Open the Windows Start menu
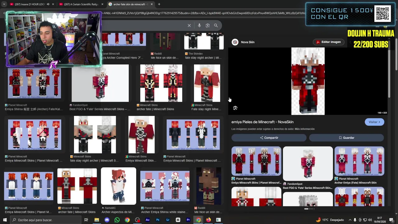 coord(5,220)
